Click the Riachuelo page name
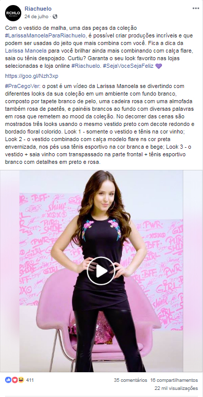 pyautogui.click(x=38, y=9)
